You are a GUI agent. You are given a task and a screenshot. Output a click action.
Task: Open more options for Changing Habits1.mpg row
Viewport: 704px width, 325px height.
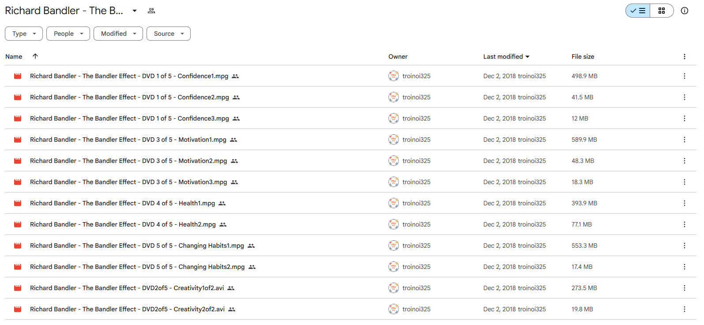click(685, 246)
